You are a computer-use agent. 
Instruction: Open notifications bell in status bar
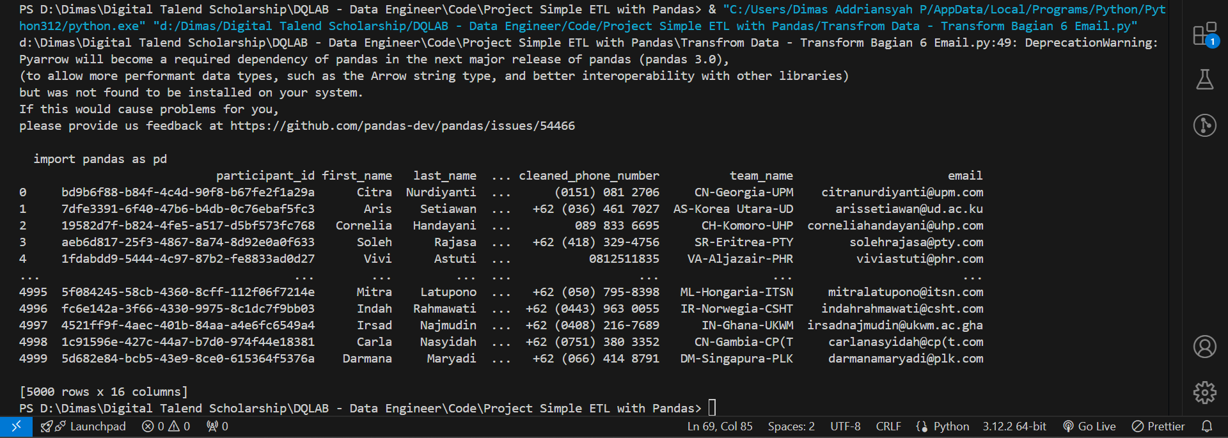(1207, 426)
